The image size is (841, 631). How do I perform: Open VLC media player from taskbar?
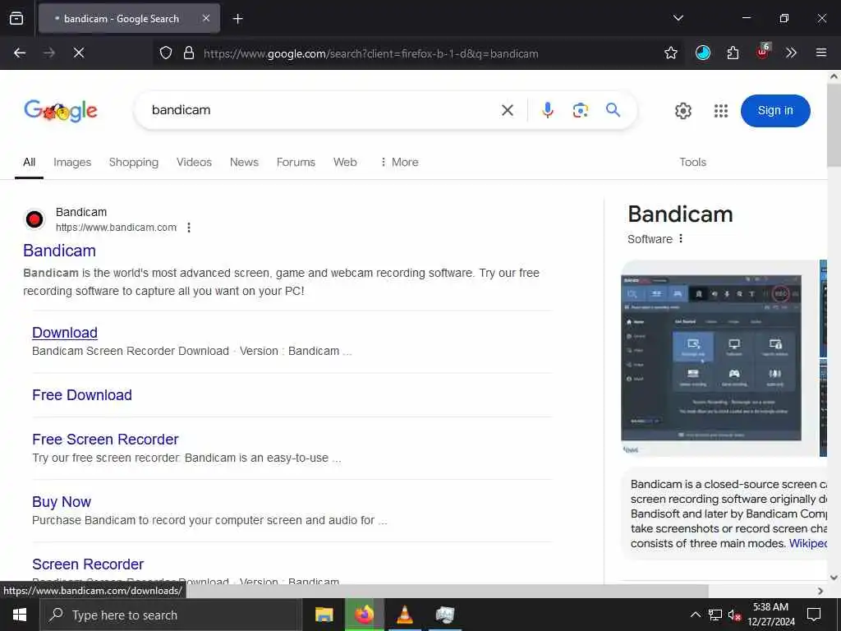[x=404, y=615]
